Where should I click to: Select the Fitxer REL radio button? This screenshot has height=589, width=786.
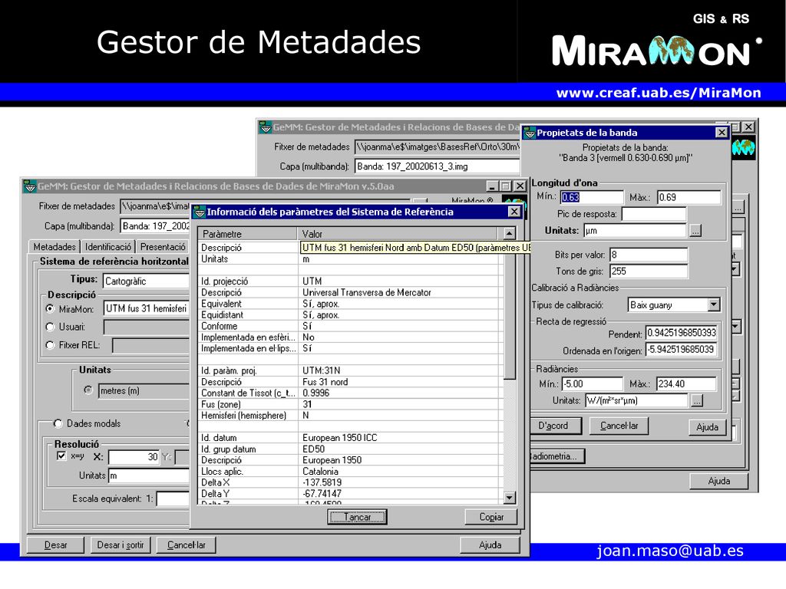pos(50,344)
